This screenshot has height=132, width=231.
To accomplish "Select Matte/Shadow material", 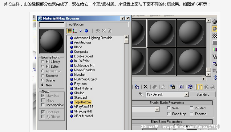I will coord(84,70).
